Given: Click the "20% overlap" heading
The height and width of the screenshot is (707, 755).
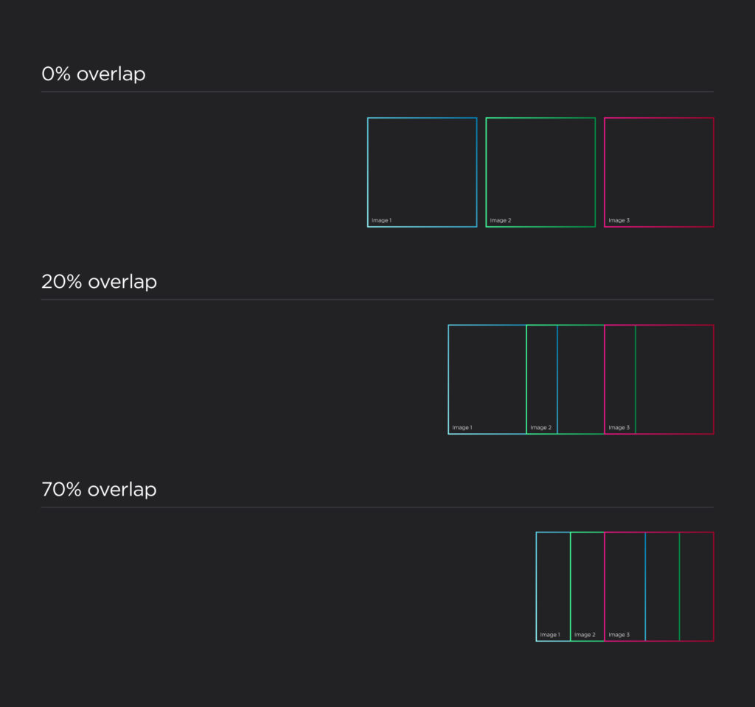Looking at the screenshot, I should pos(100,282).
